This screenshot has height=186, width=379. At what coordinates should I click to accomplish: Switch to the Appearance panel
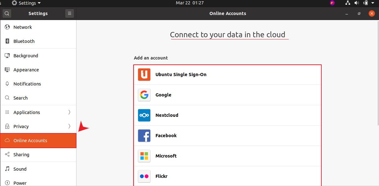[38, 70]
